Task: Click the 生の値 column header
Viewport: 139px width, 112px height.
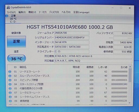Action: click(x=124, y=67)
